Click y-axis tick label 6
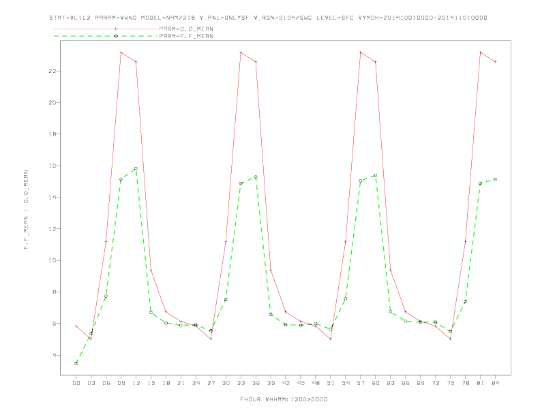The image size is (540, 417). 55,324
